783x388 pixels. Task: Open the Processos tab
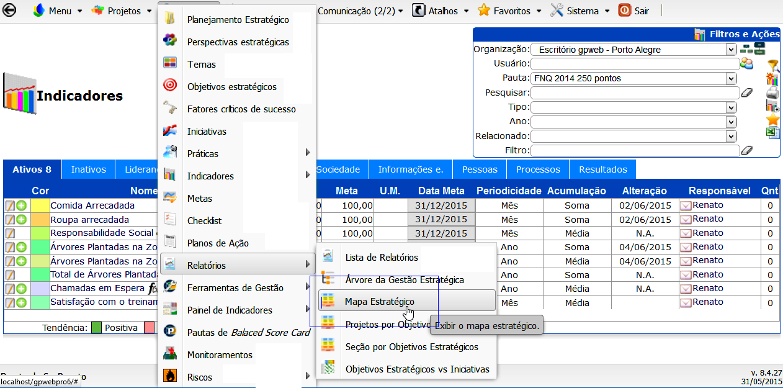[x=538, y=169]
